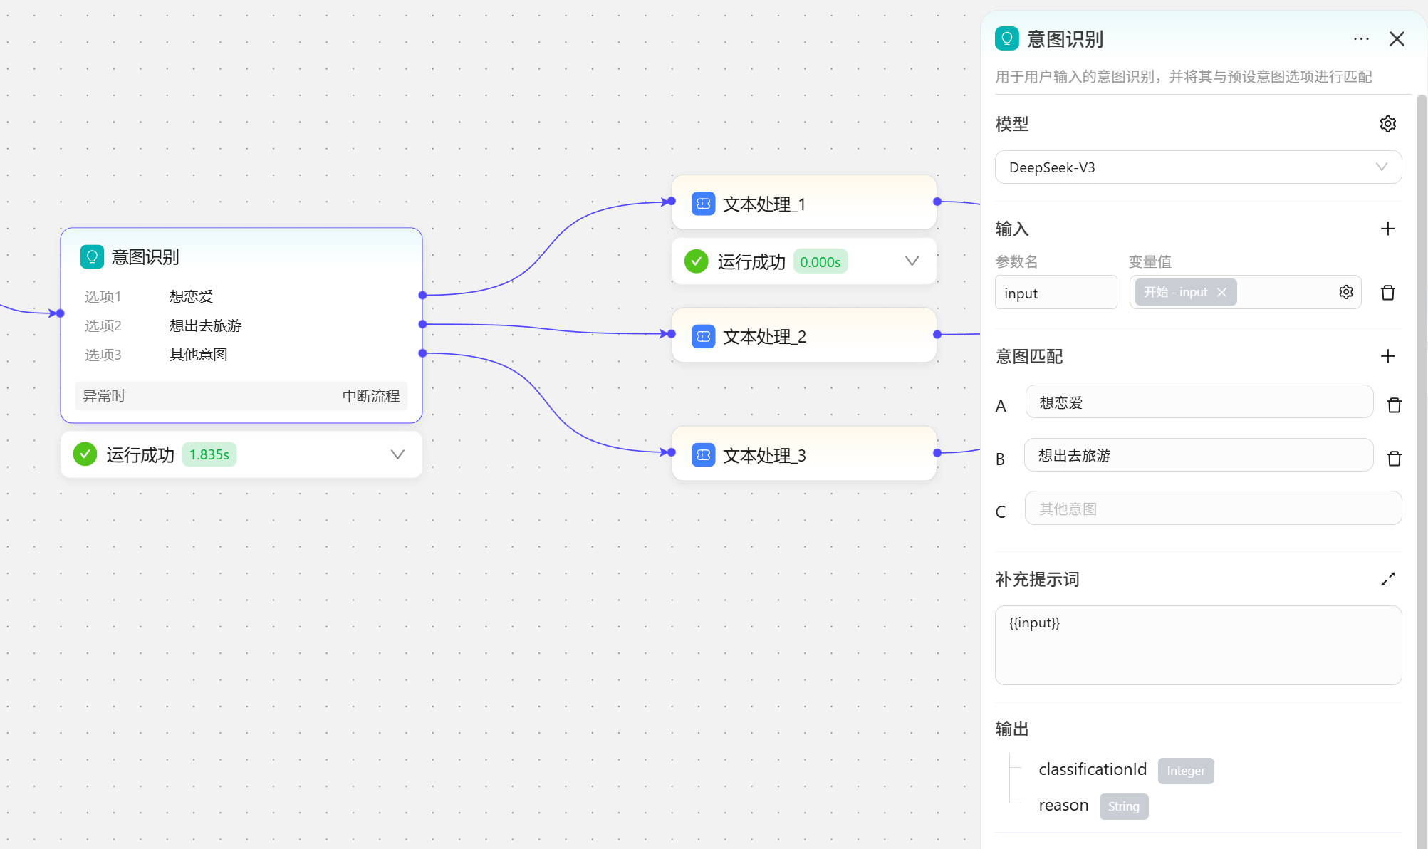Add a new input parameter
Image resolution: width=1428 pixels, height=849 pixels.
(1387, 229)
